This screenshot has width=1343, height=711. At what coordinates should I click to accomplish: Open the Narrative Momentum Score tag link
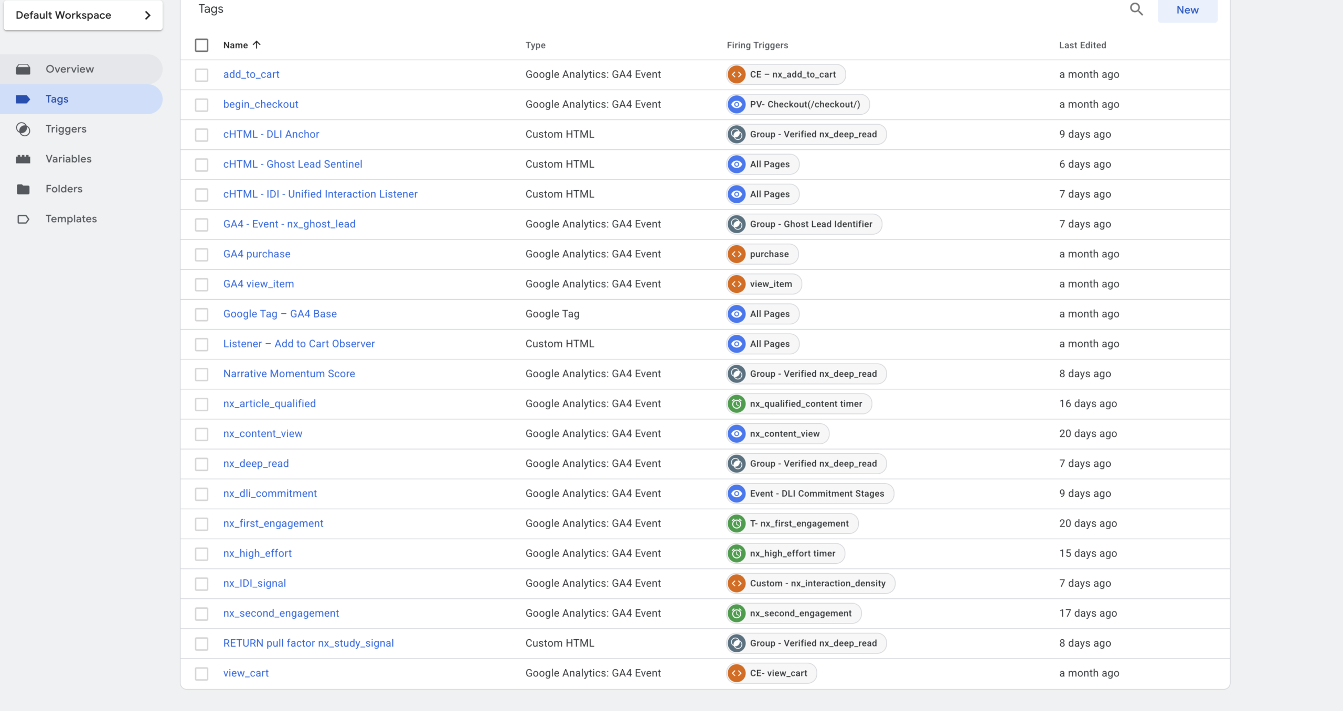pos(289,374)
